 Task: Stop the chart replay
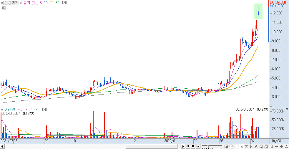(193, 146)
